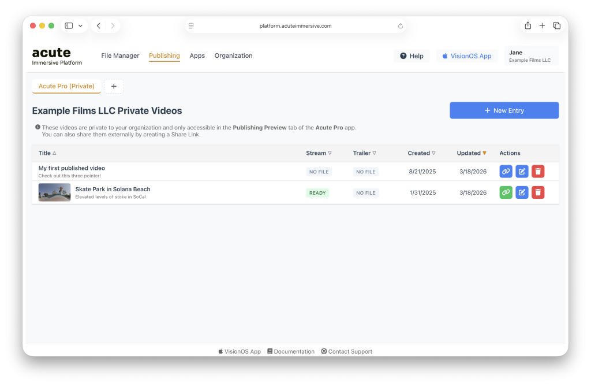Click share link icon for My first published video
The height and width of the screenshot is (386, 591).
click(x=506, y=172)
